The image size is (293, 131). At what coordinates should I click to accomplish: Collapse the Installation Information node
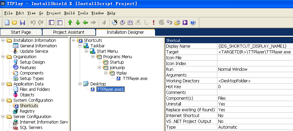tap(3, 40)
